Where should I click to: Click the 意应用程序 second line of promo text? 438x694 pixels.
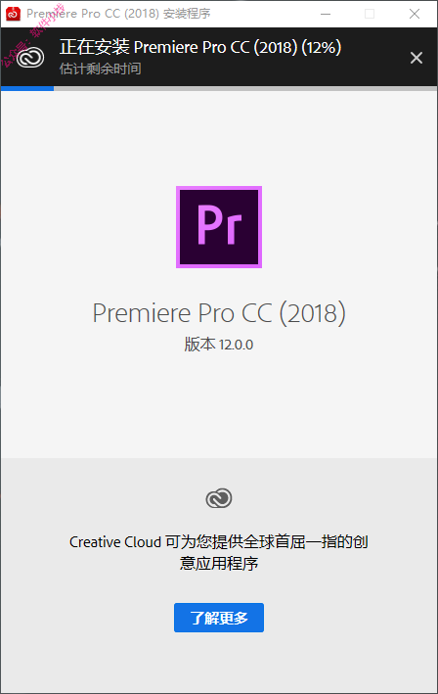tap(219, 564)
